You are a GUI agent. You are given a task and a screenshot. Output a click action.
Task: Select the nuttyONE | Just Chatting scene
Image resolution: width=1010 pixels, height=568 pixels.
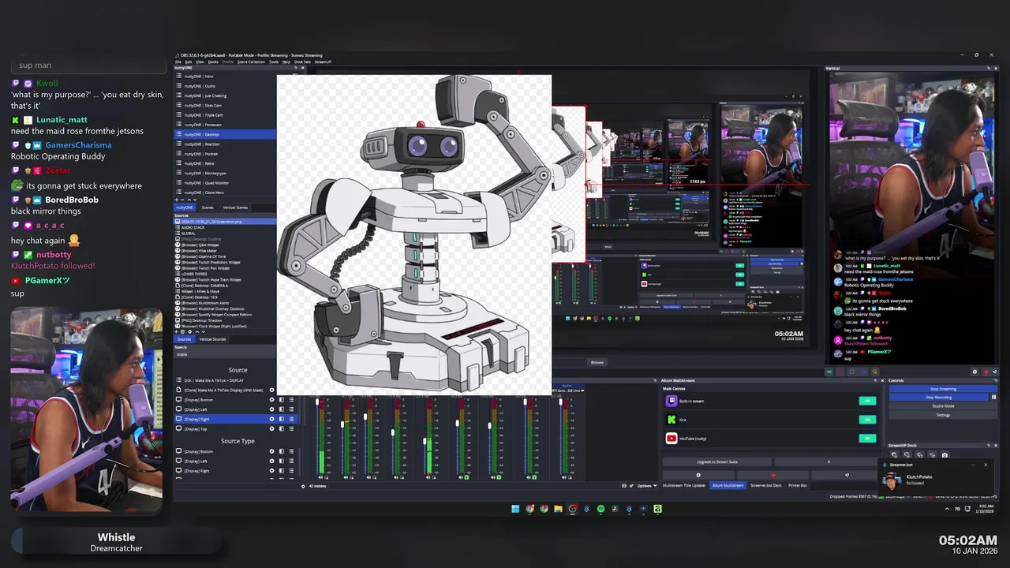pyautogui.click(x=225, y=95)
